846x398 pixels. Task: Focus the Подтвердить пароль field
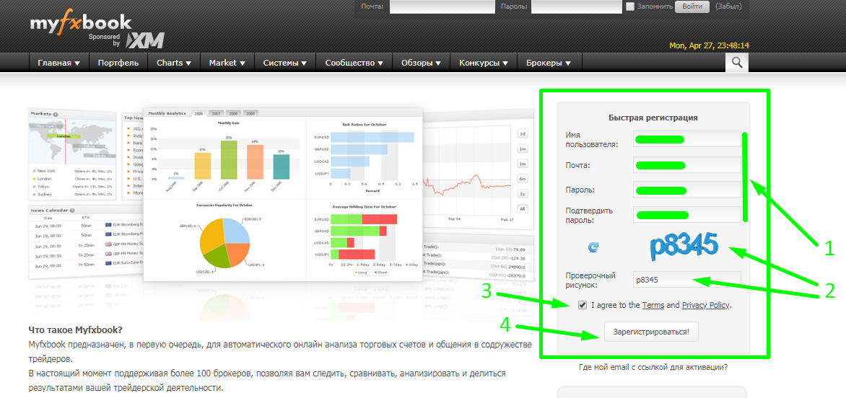[x=687, y=215]
